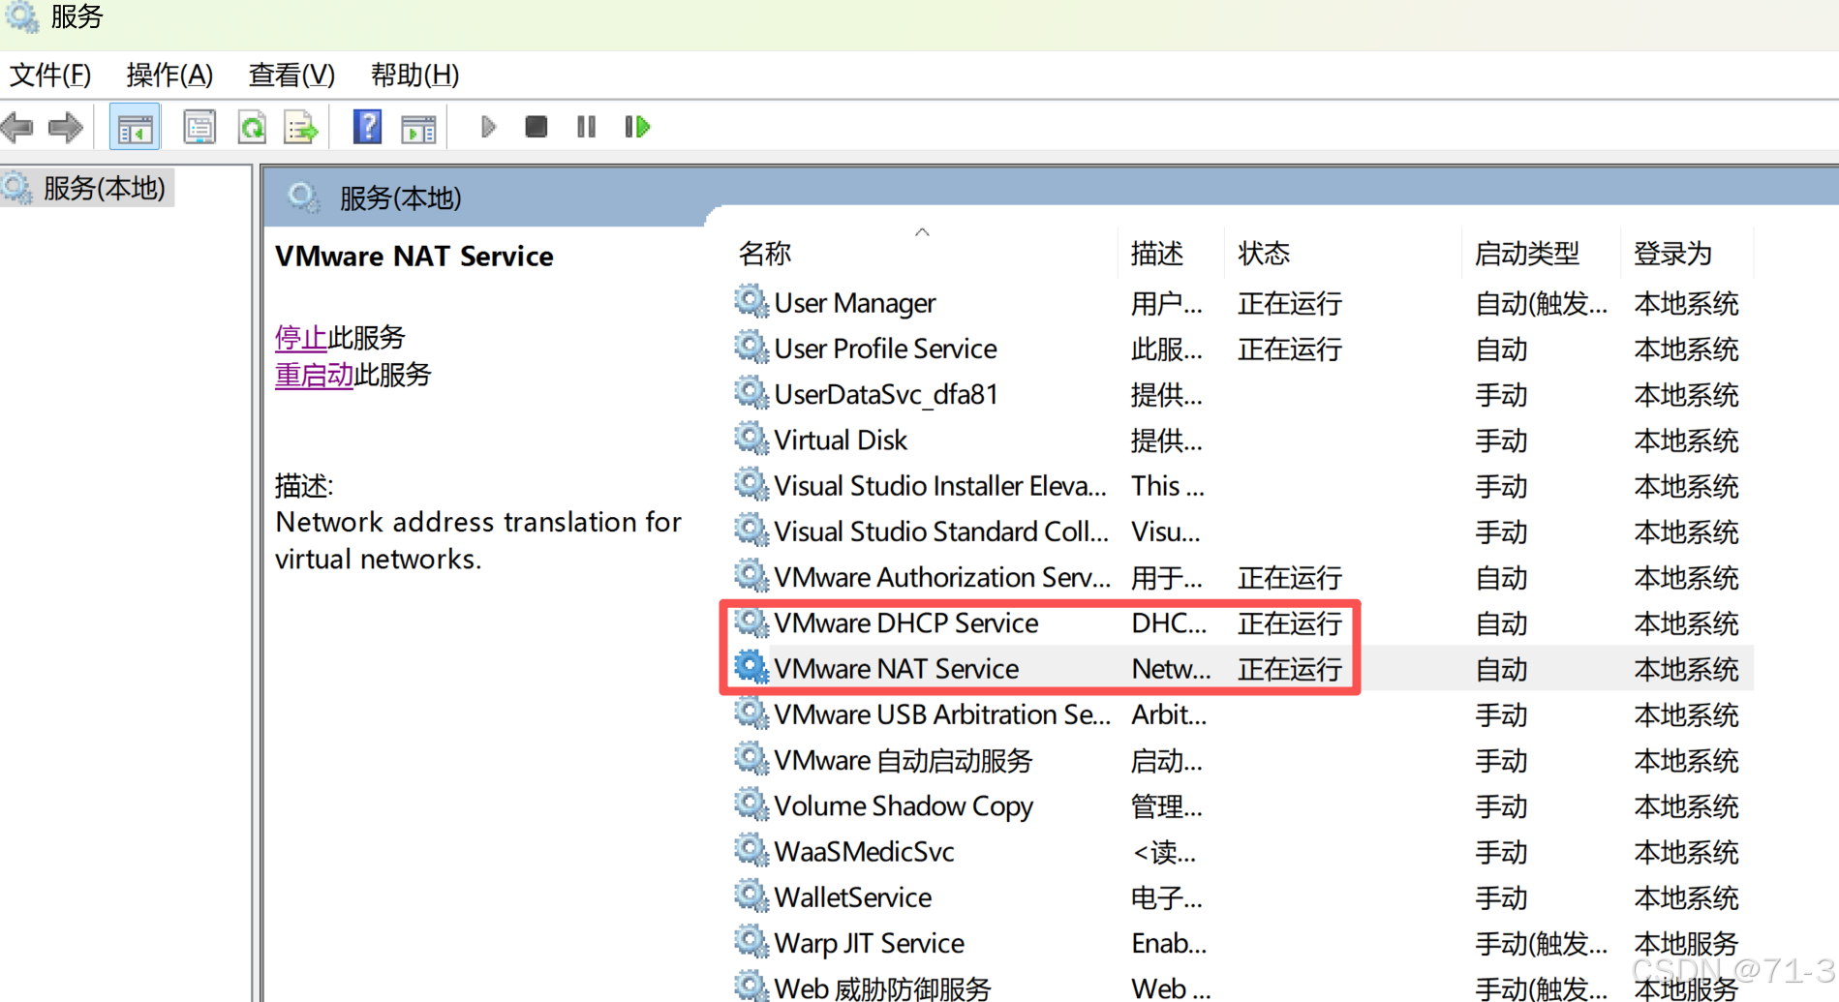This screenshot has width=1839, height=1002.
Task: Select the Virtual Disk service name
Action: click(x=841, y=440)
